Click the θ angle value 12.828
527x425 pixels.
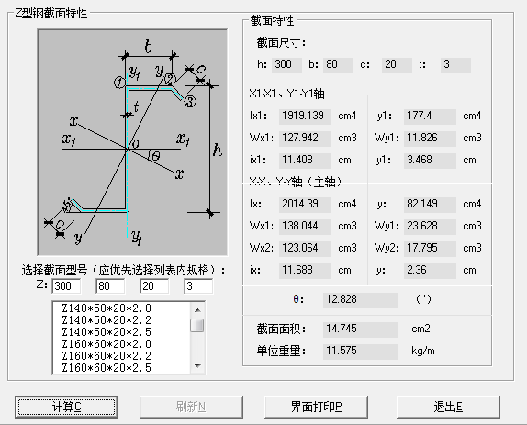360,299
